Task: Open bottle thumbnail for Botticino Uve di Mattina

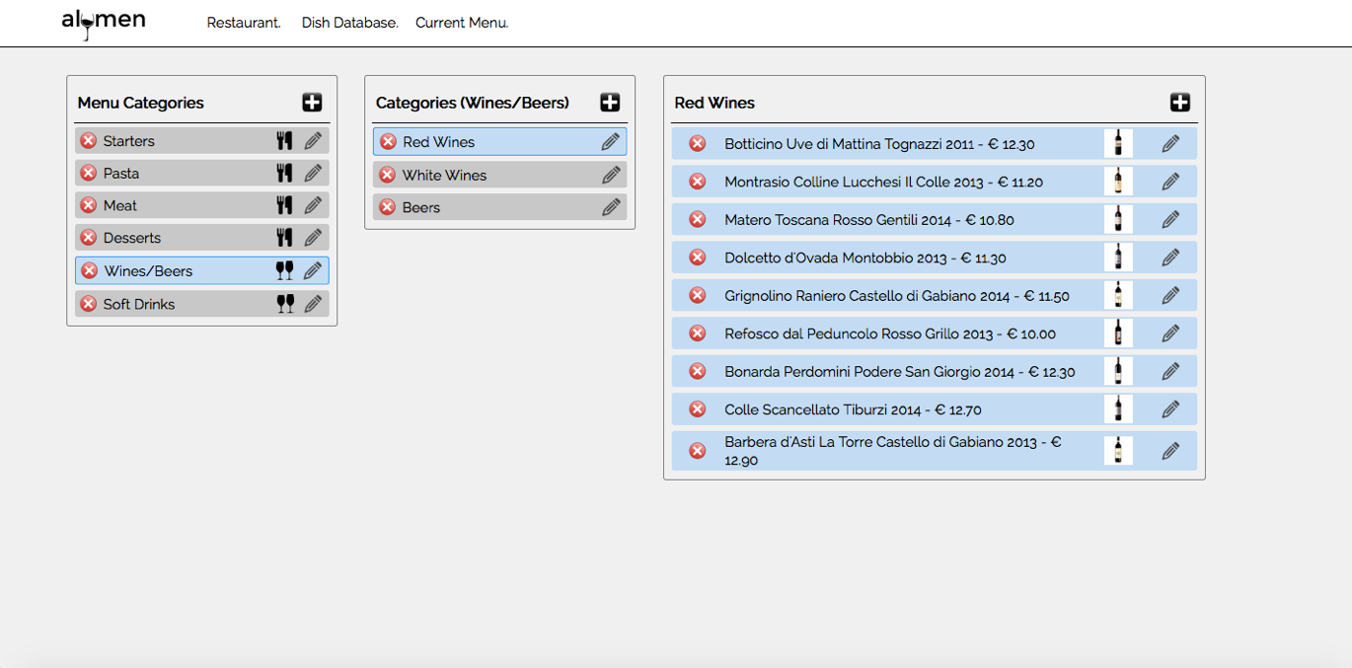Action: [x=1118, y=143]
